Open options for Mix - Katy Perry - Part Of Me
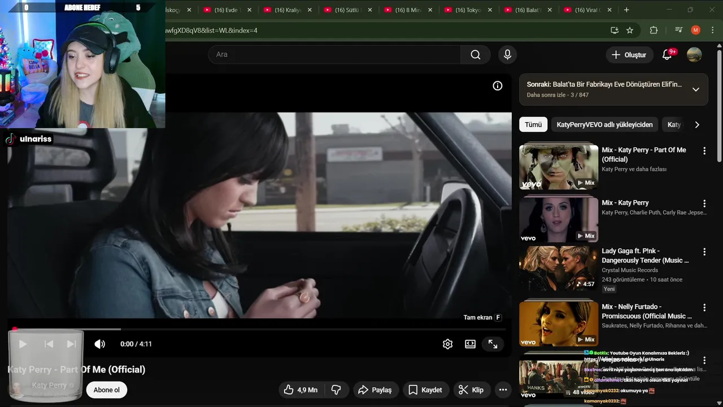Viewport: 723px width, 407px height. 704,151
